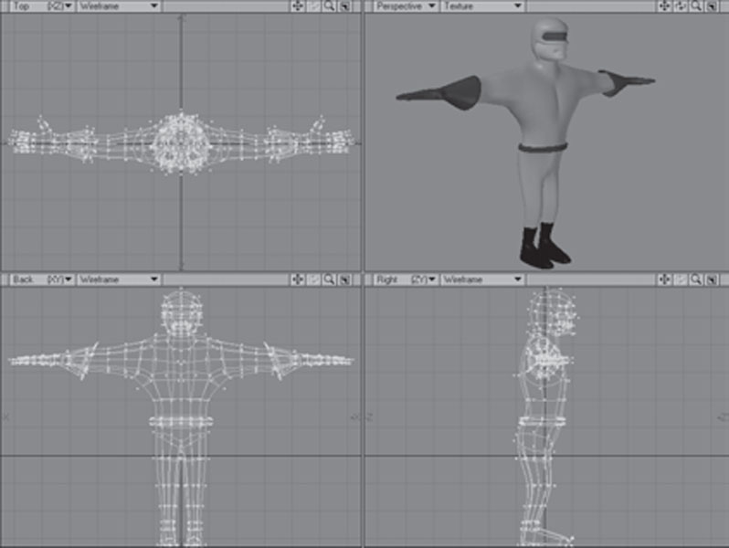Image resolution: width=729 pixels, height=548 pixels.
Task: Click the rotate icon in the Right viewport
Action: tap(681, 279)
